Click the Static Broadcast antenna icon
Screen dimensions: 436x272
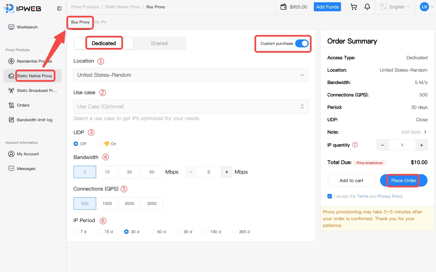(11, 90)
